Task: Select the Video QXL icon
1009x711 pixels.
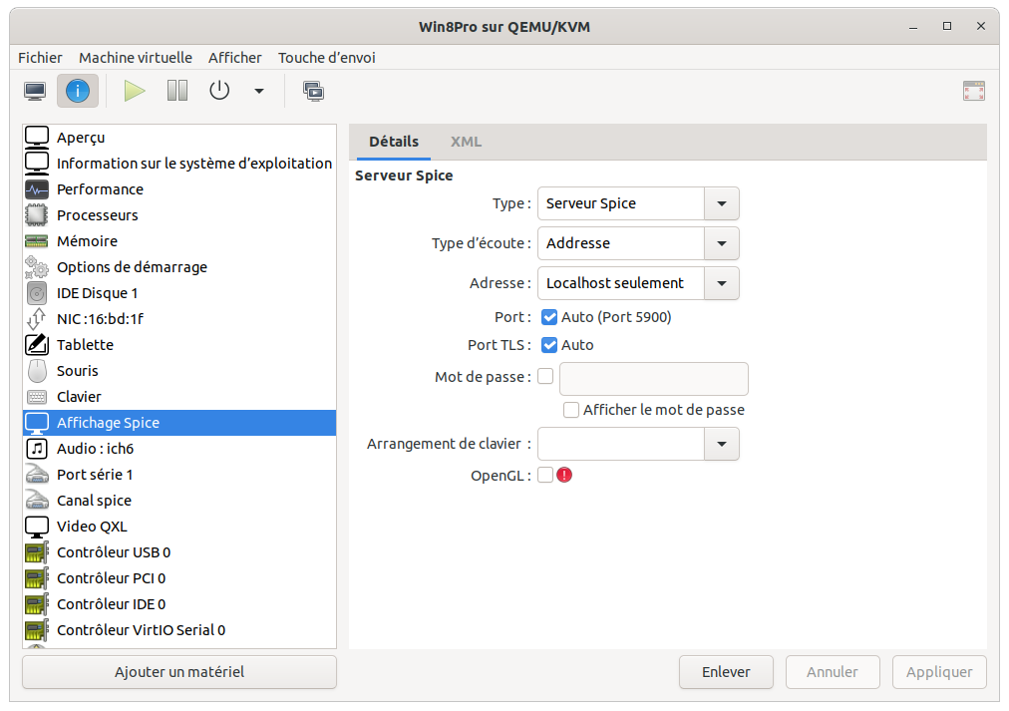Action: point(37,527)
